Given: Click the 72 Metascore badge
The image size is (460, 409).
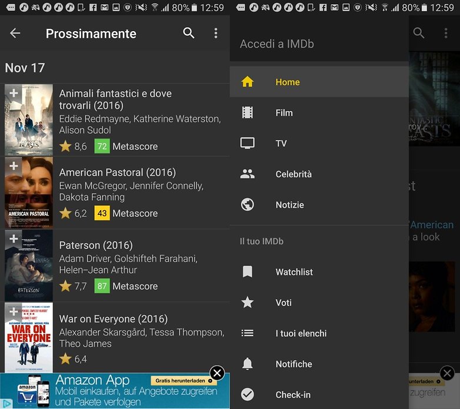Looking at the screenshot, I should (102, 146).
